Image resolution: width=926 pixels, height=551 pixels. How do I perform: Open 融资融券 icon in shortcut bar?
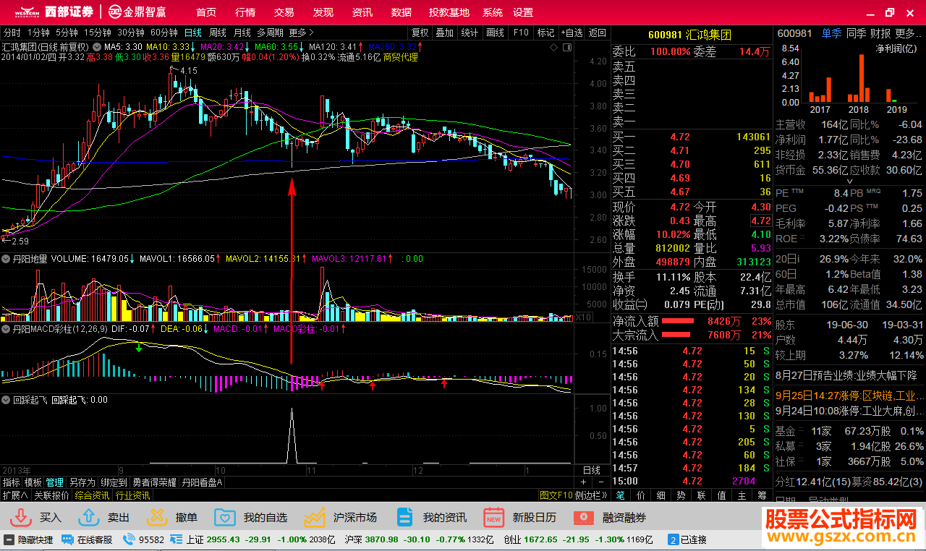(x=584, y=518)
